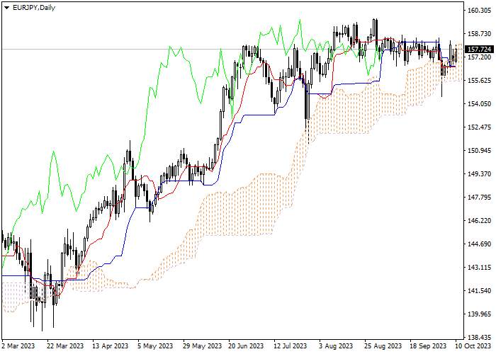Viewport: 496px width, 354px height.
Task: Click the 29 May 2023 date label
Action: pyautogui.click(x=201, y=346)
